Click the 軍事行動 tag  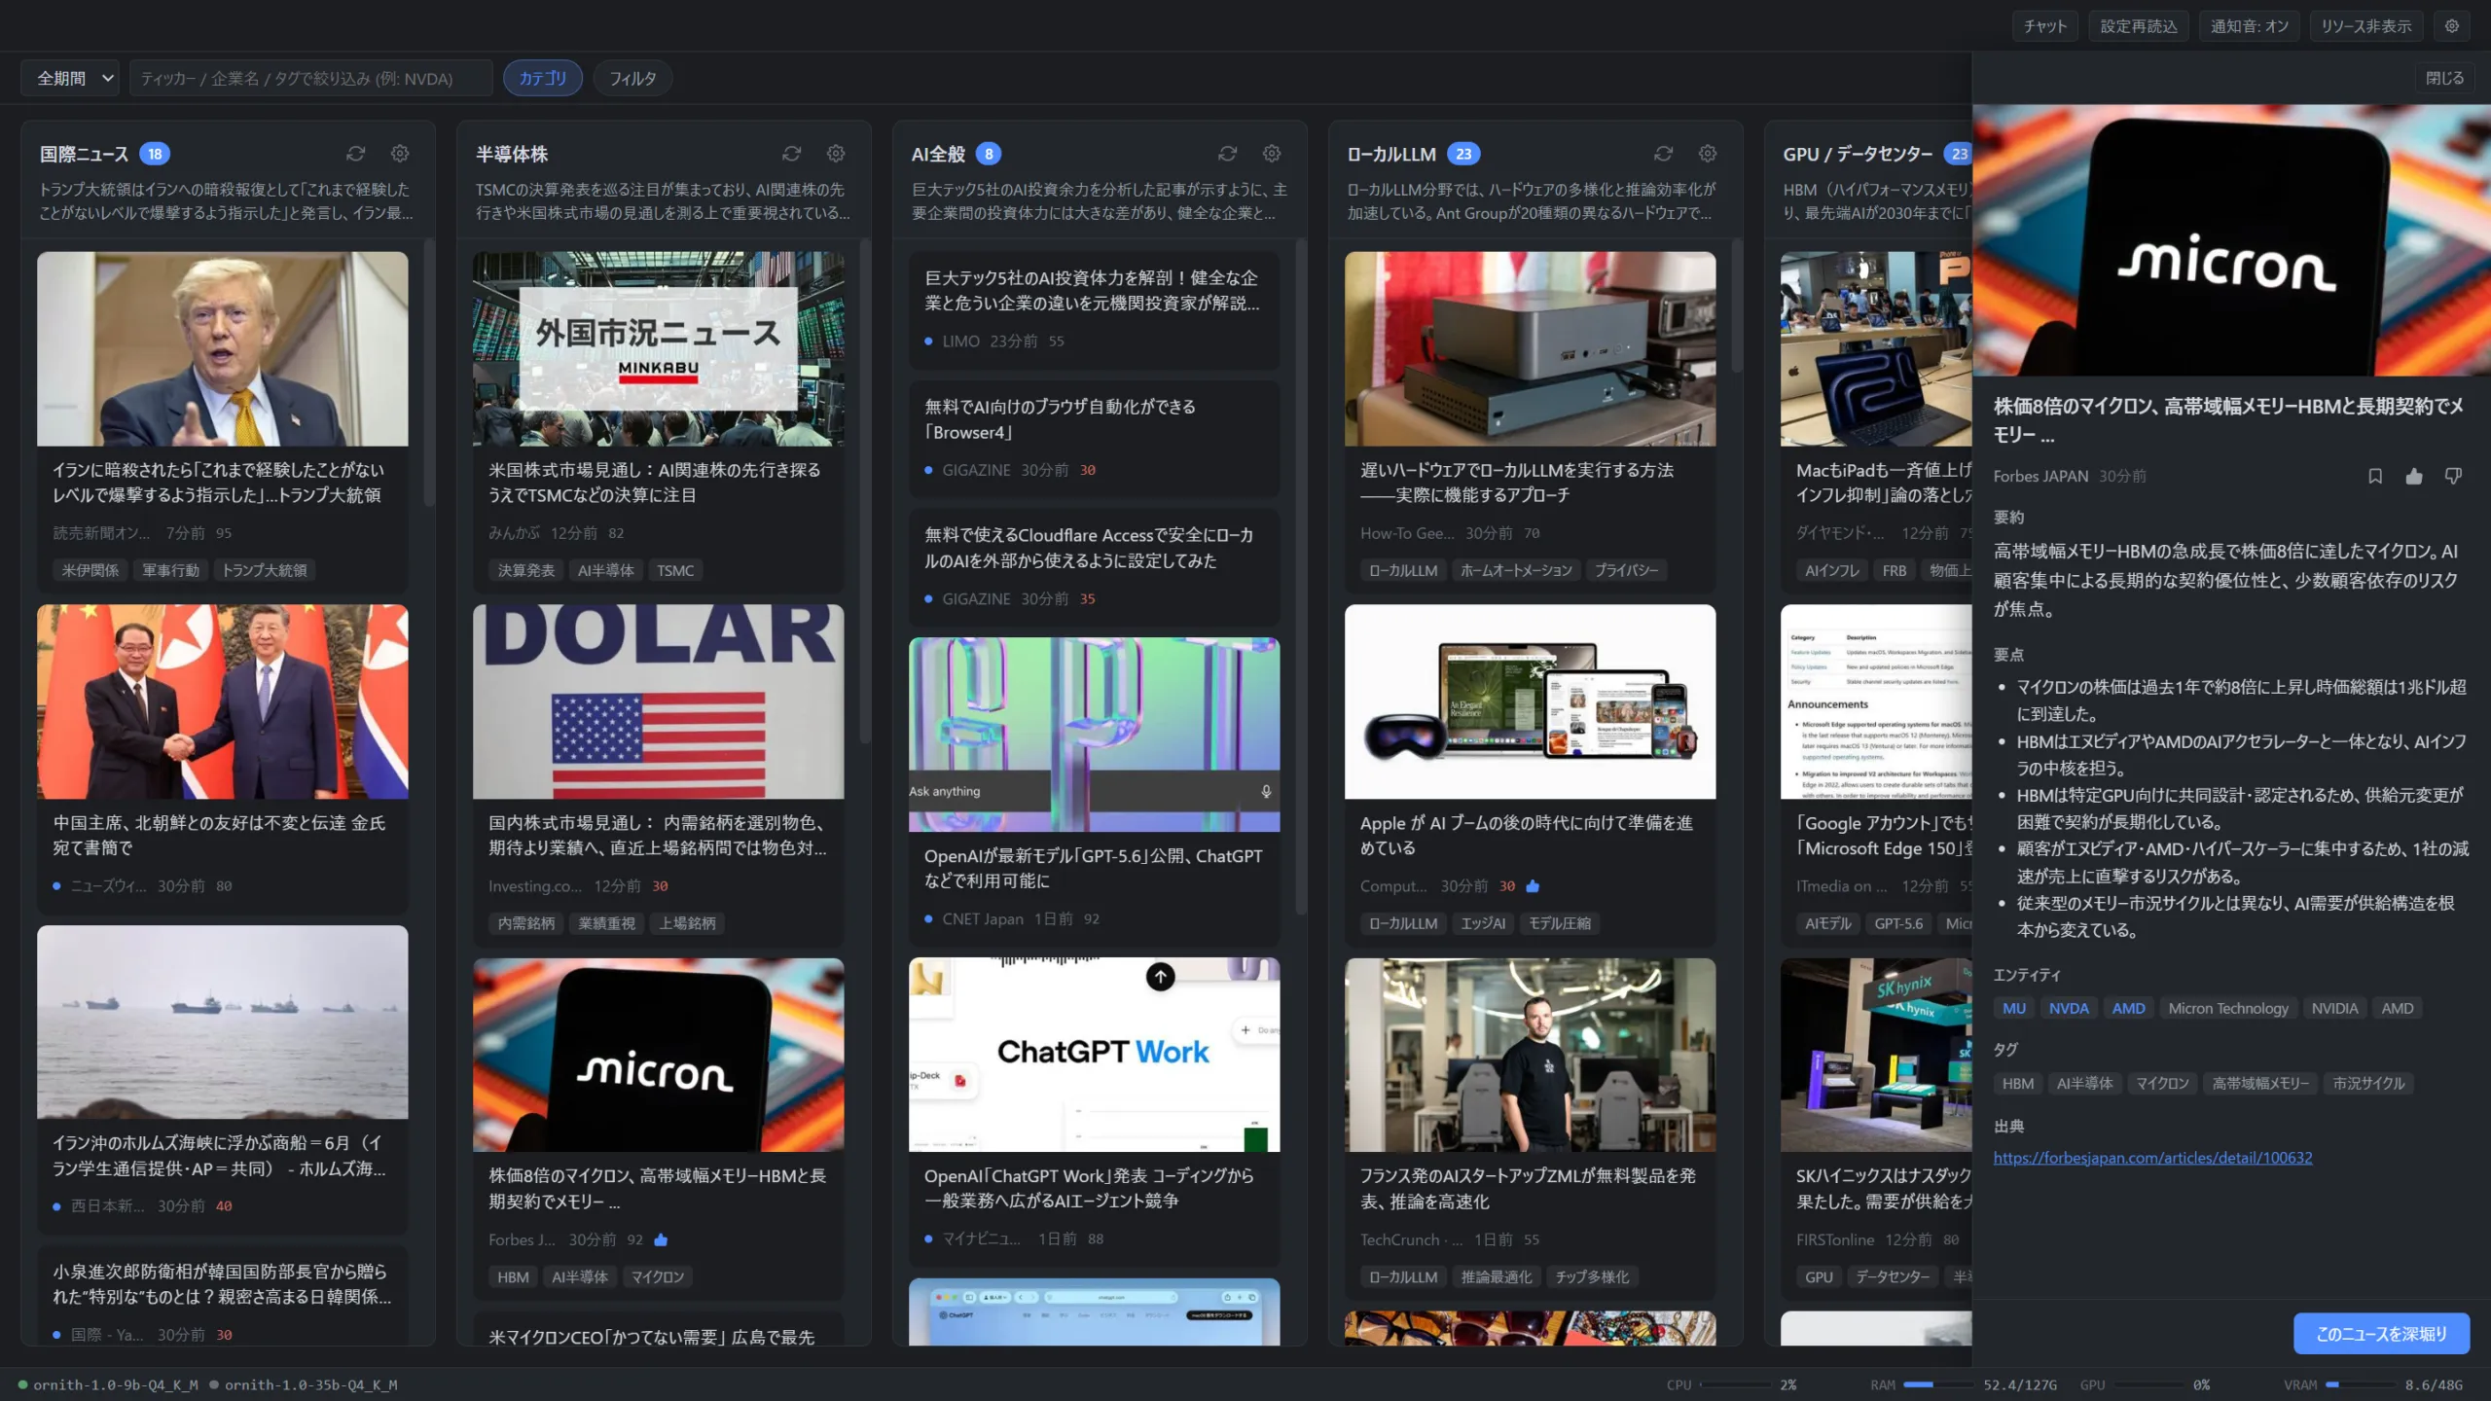point(170,571)
